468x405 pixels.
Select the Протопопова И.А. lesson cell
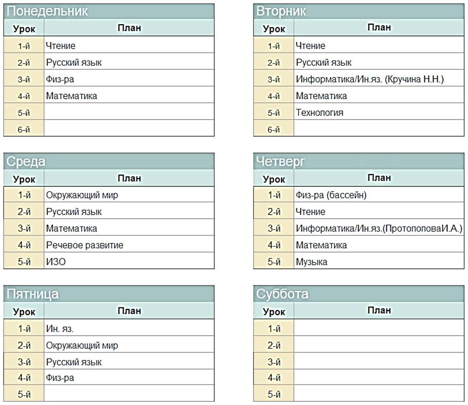[379, 227]
